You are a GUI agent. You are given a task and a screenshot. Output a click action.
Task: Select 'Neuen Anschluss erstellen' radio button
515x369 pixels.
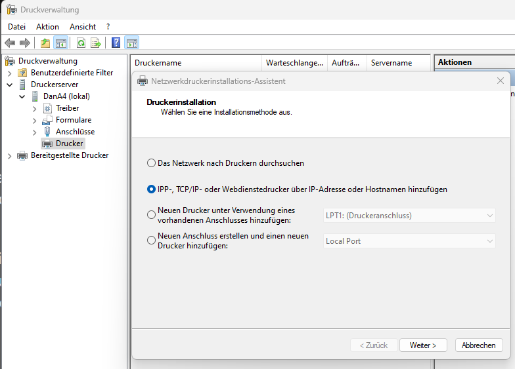(151, 240)
